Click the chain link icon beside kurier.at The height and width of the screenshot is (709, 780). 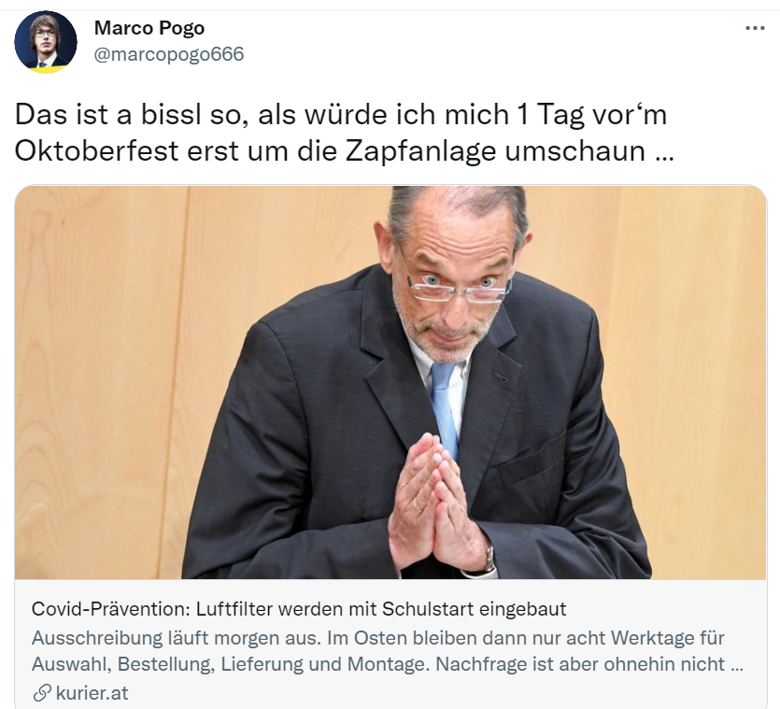(x=42, y=692)
